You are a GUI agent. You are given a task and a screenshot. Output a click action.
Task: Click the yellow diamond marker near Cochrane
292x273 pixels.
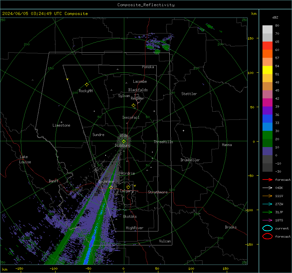[111, 187]
